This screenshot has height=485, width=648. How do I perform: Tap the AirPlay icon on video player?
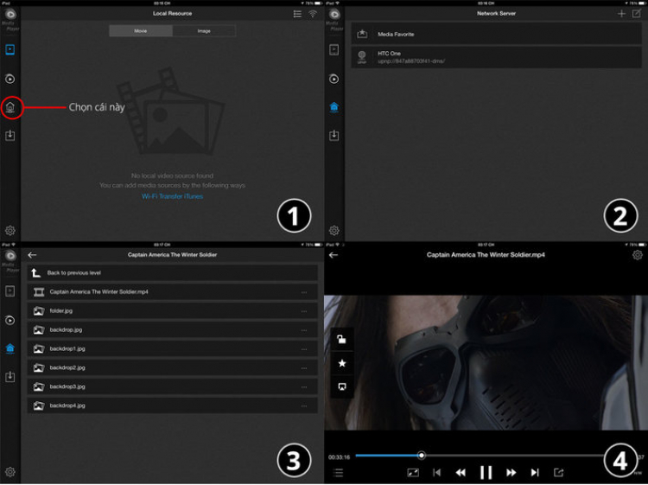point(342,386)
